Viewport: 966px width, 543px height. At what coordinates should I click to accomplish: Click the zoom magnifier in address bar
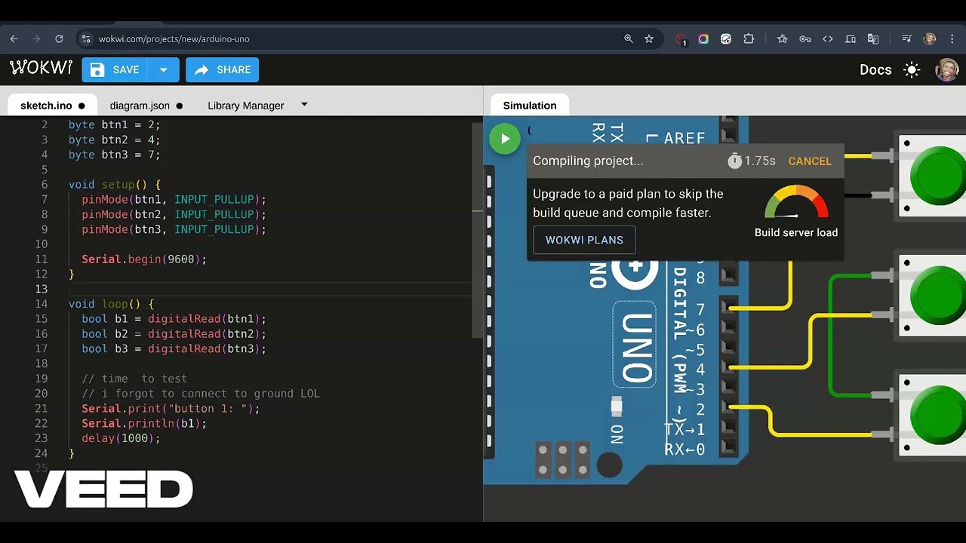click(x=628, y=39)
